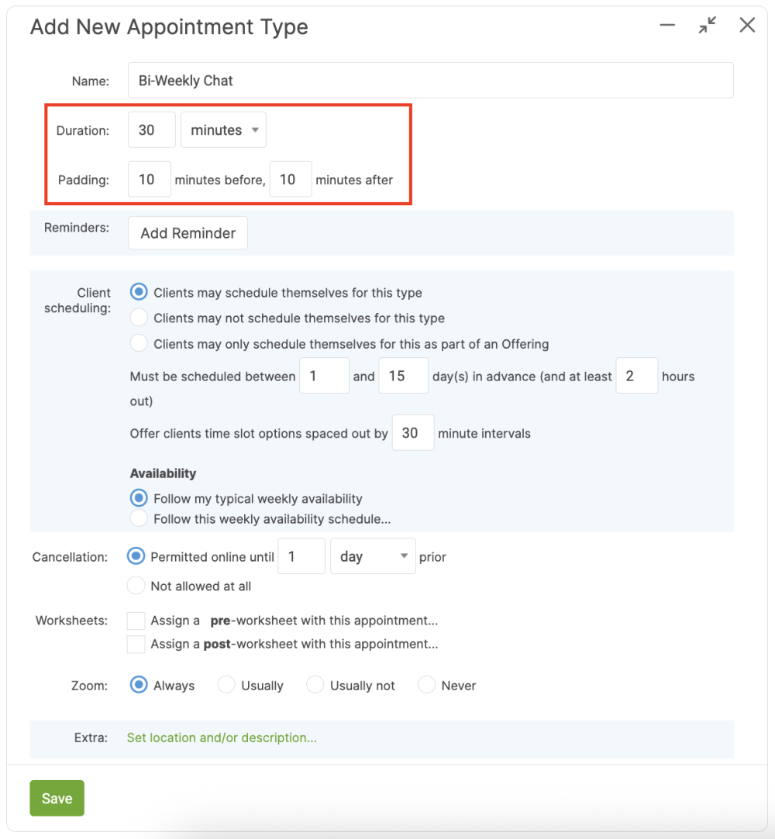The image size is (775, 839).
Task: Collapse dialog with the inward arrows icon
Action: tap(707, 26)
